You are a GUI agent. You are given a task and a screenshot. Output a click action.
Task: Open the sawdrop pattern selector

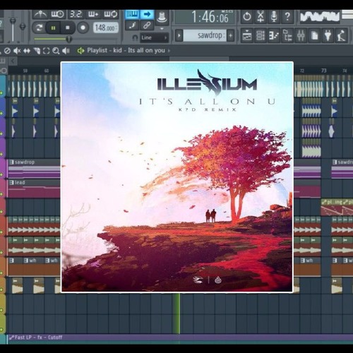click(x=205, y=36)
